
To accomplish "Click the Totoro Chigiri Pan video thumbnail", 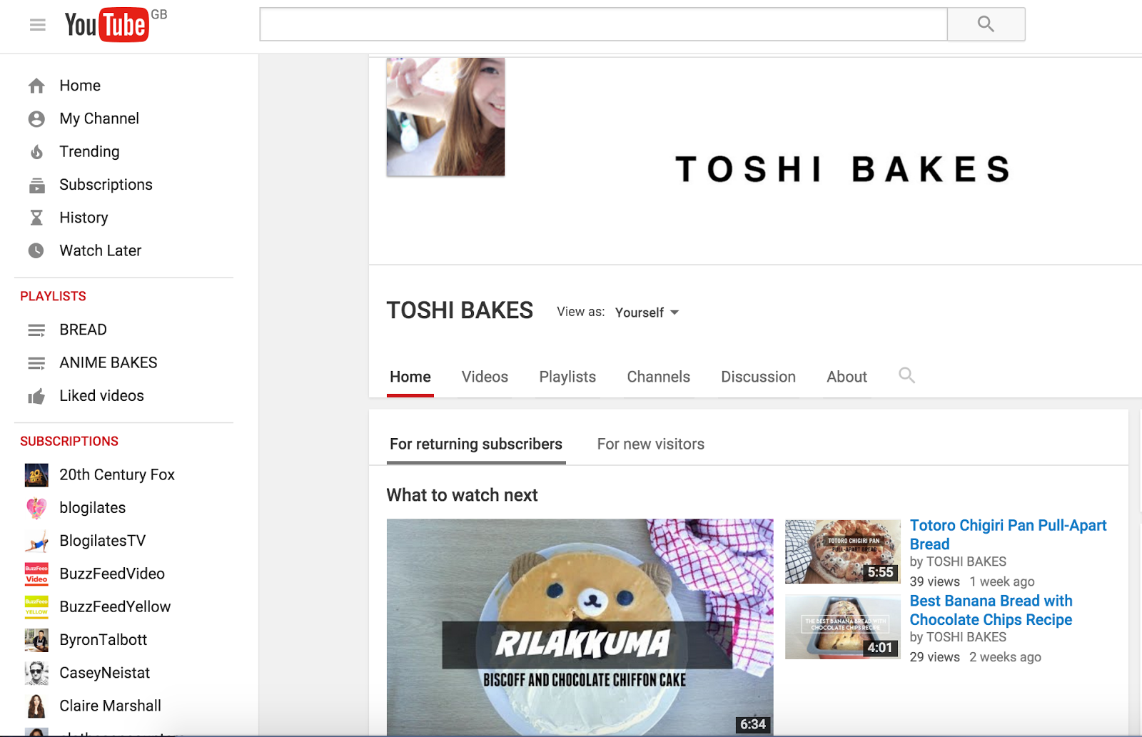I will [x=843, y=552].
